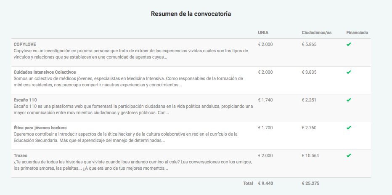Click the Cuidados Intensivos Colectivos funded checkmark
Screen dimensions: 392x195
[x=349, y=72]
